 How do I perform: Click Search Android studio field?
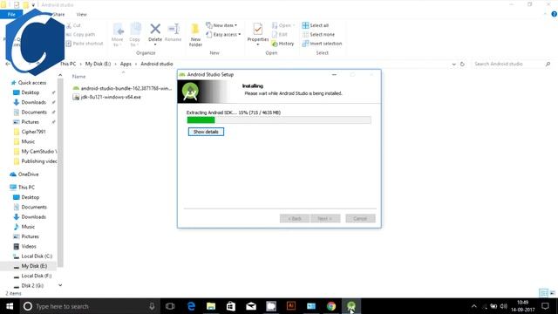tap(508, 64)
